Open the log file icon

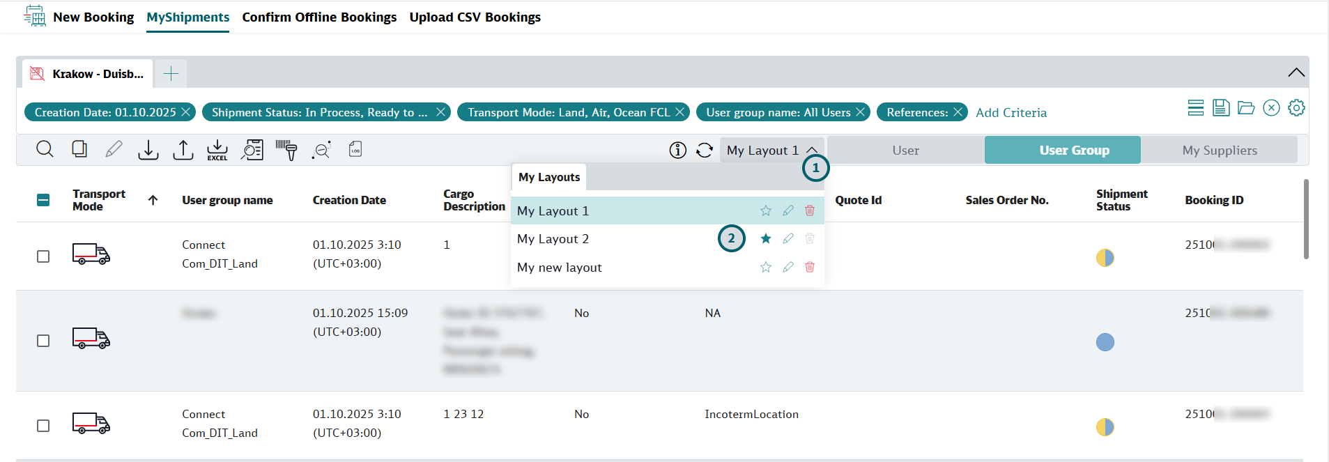coord(355,150)
